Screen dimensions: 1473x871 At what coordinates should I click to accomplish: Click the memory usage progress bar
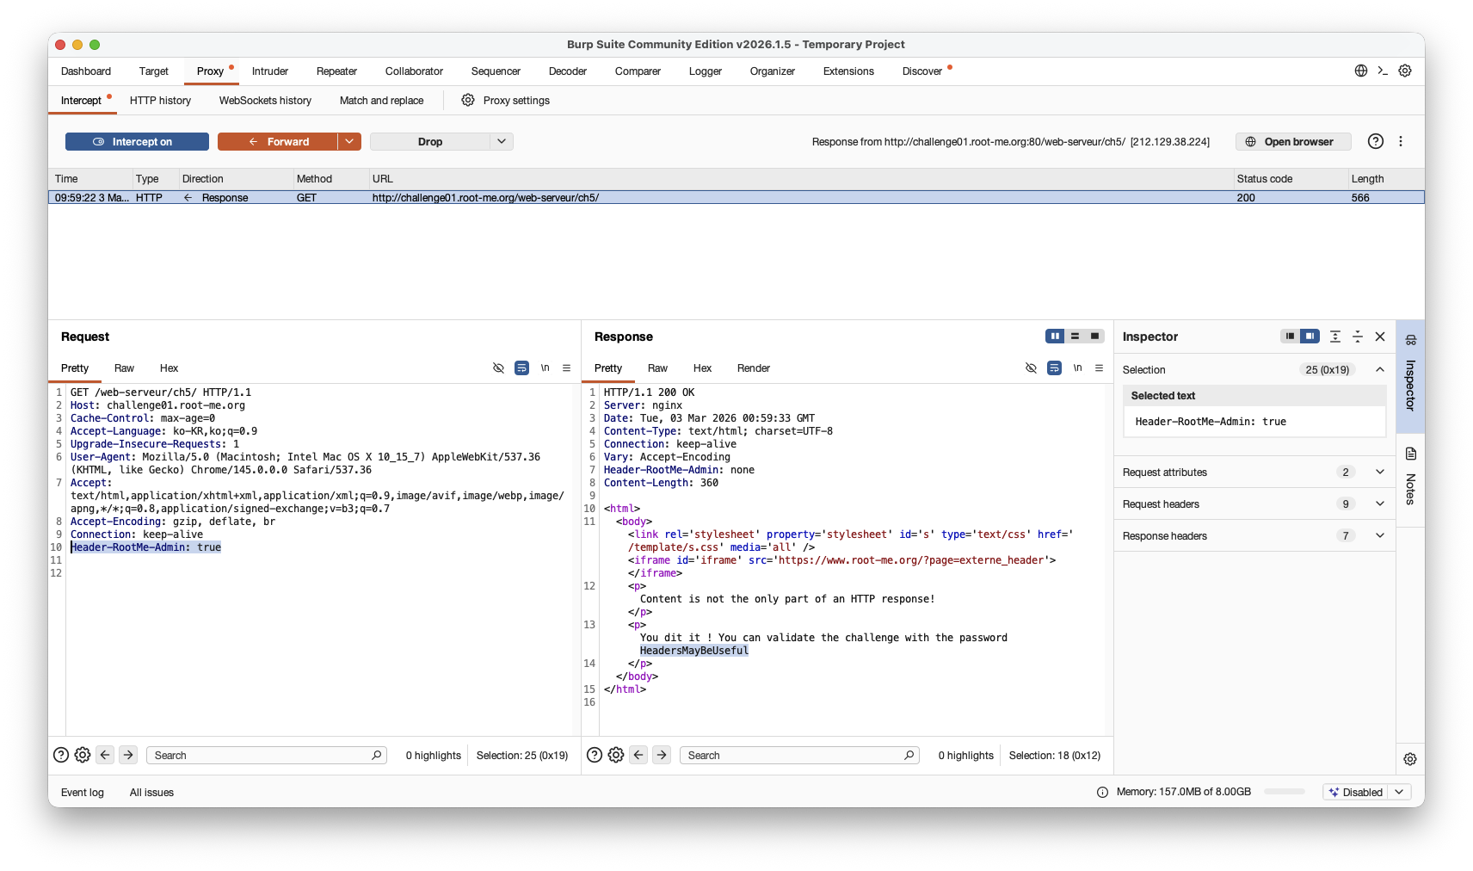coord(1285,792)
